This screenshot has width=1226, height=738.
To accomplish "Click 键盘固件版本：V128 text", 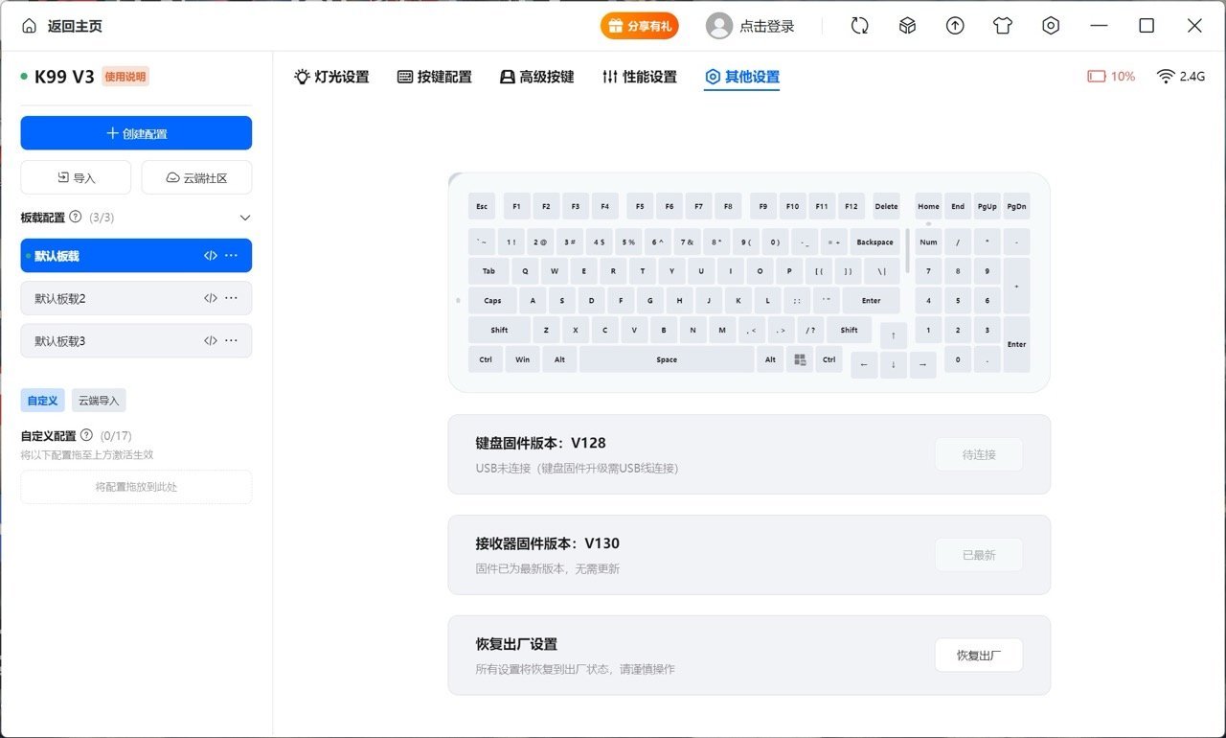I will click(x=540, y=443).
